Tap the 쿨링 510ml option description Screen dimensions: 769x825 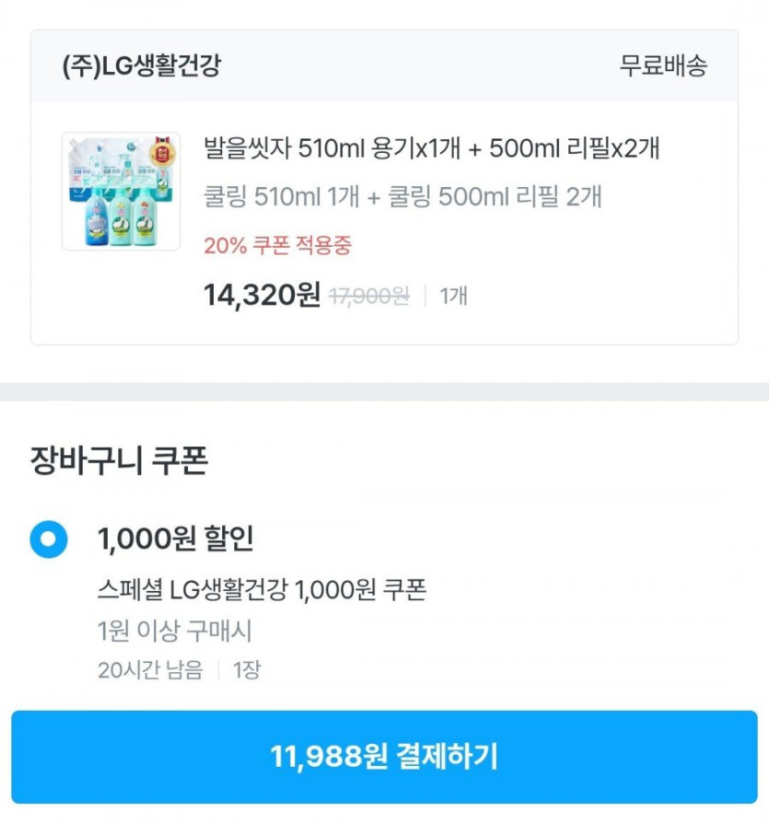[402, 196]
